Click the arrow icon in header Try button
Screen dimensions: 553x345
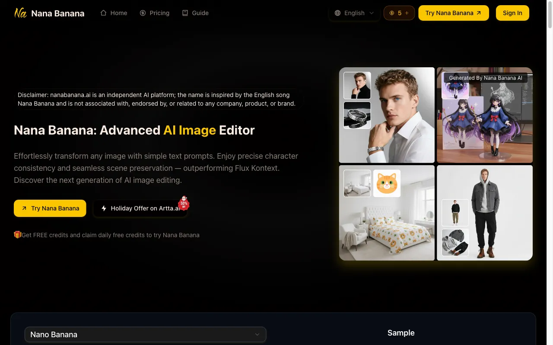pos(479,13)
